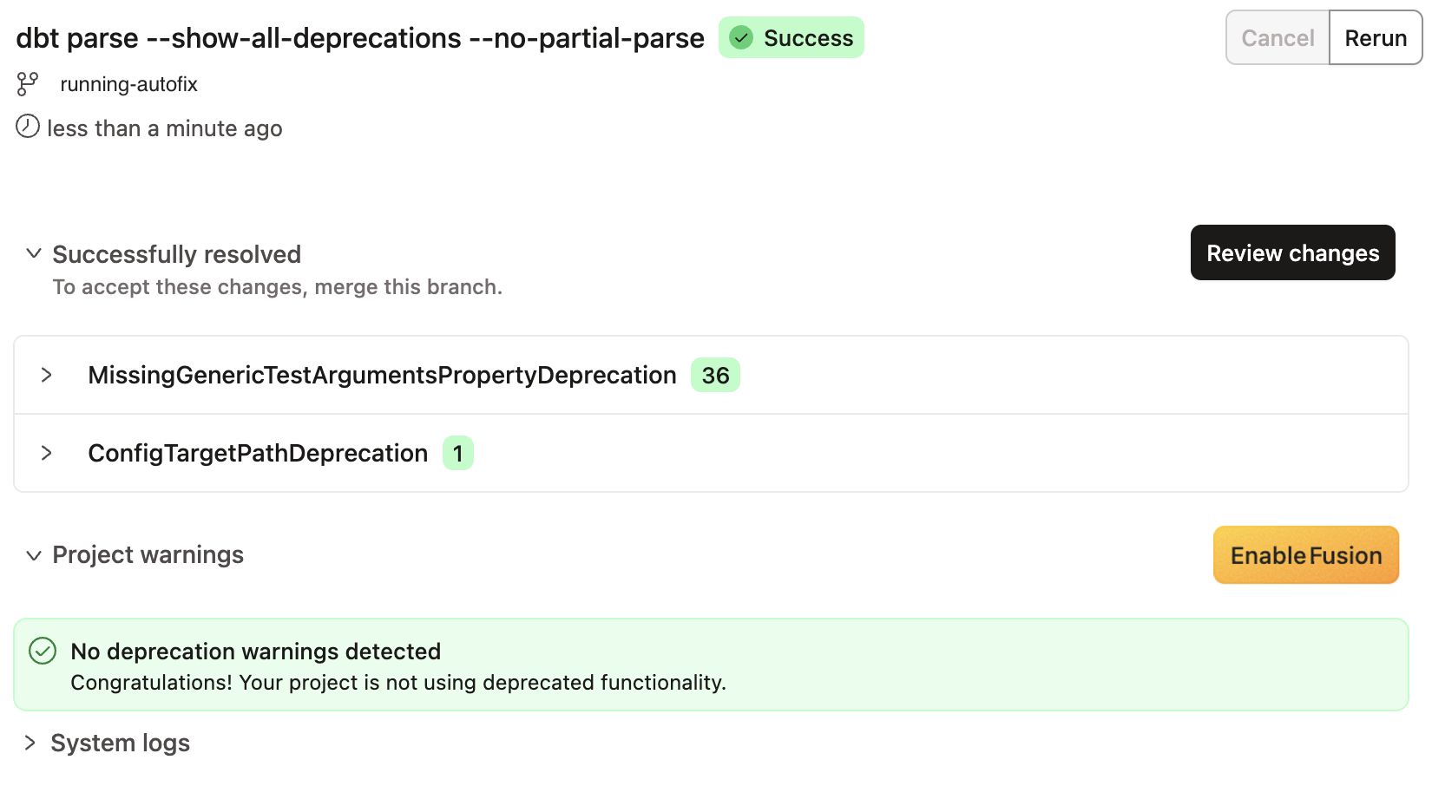Enable Fusion for the project

coord(1305,554)
